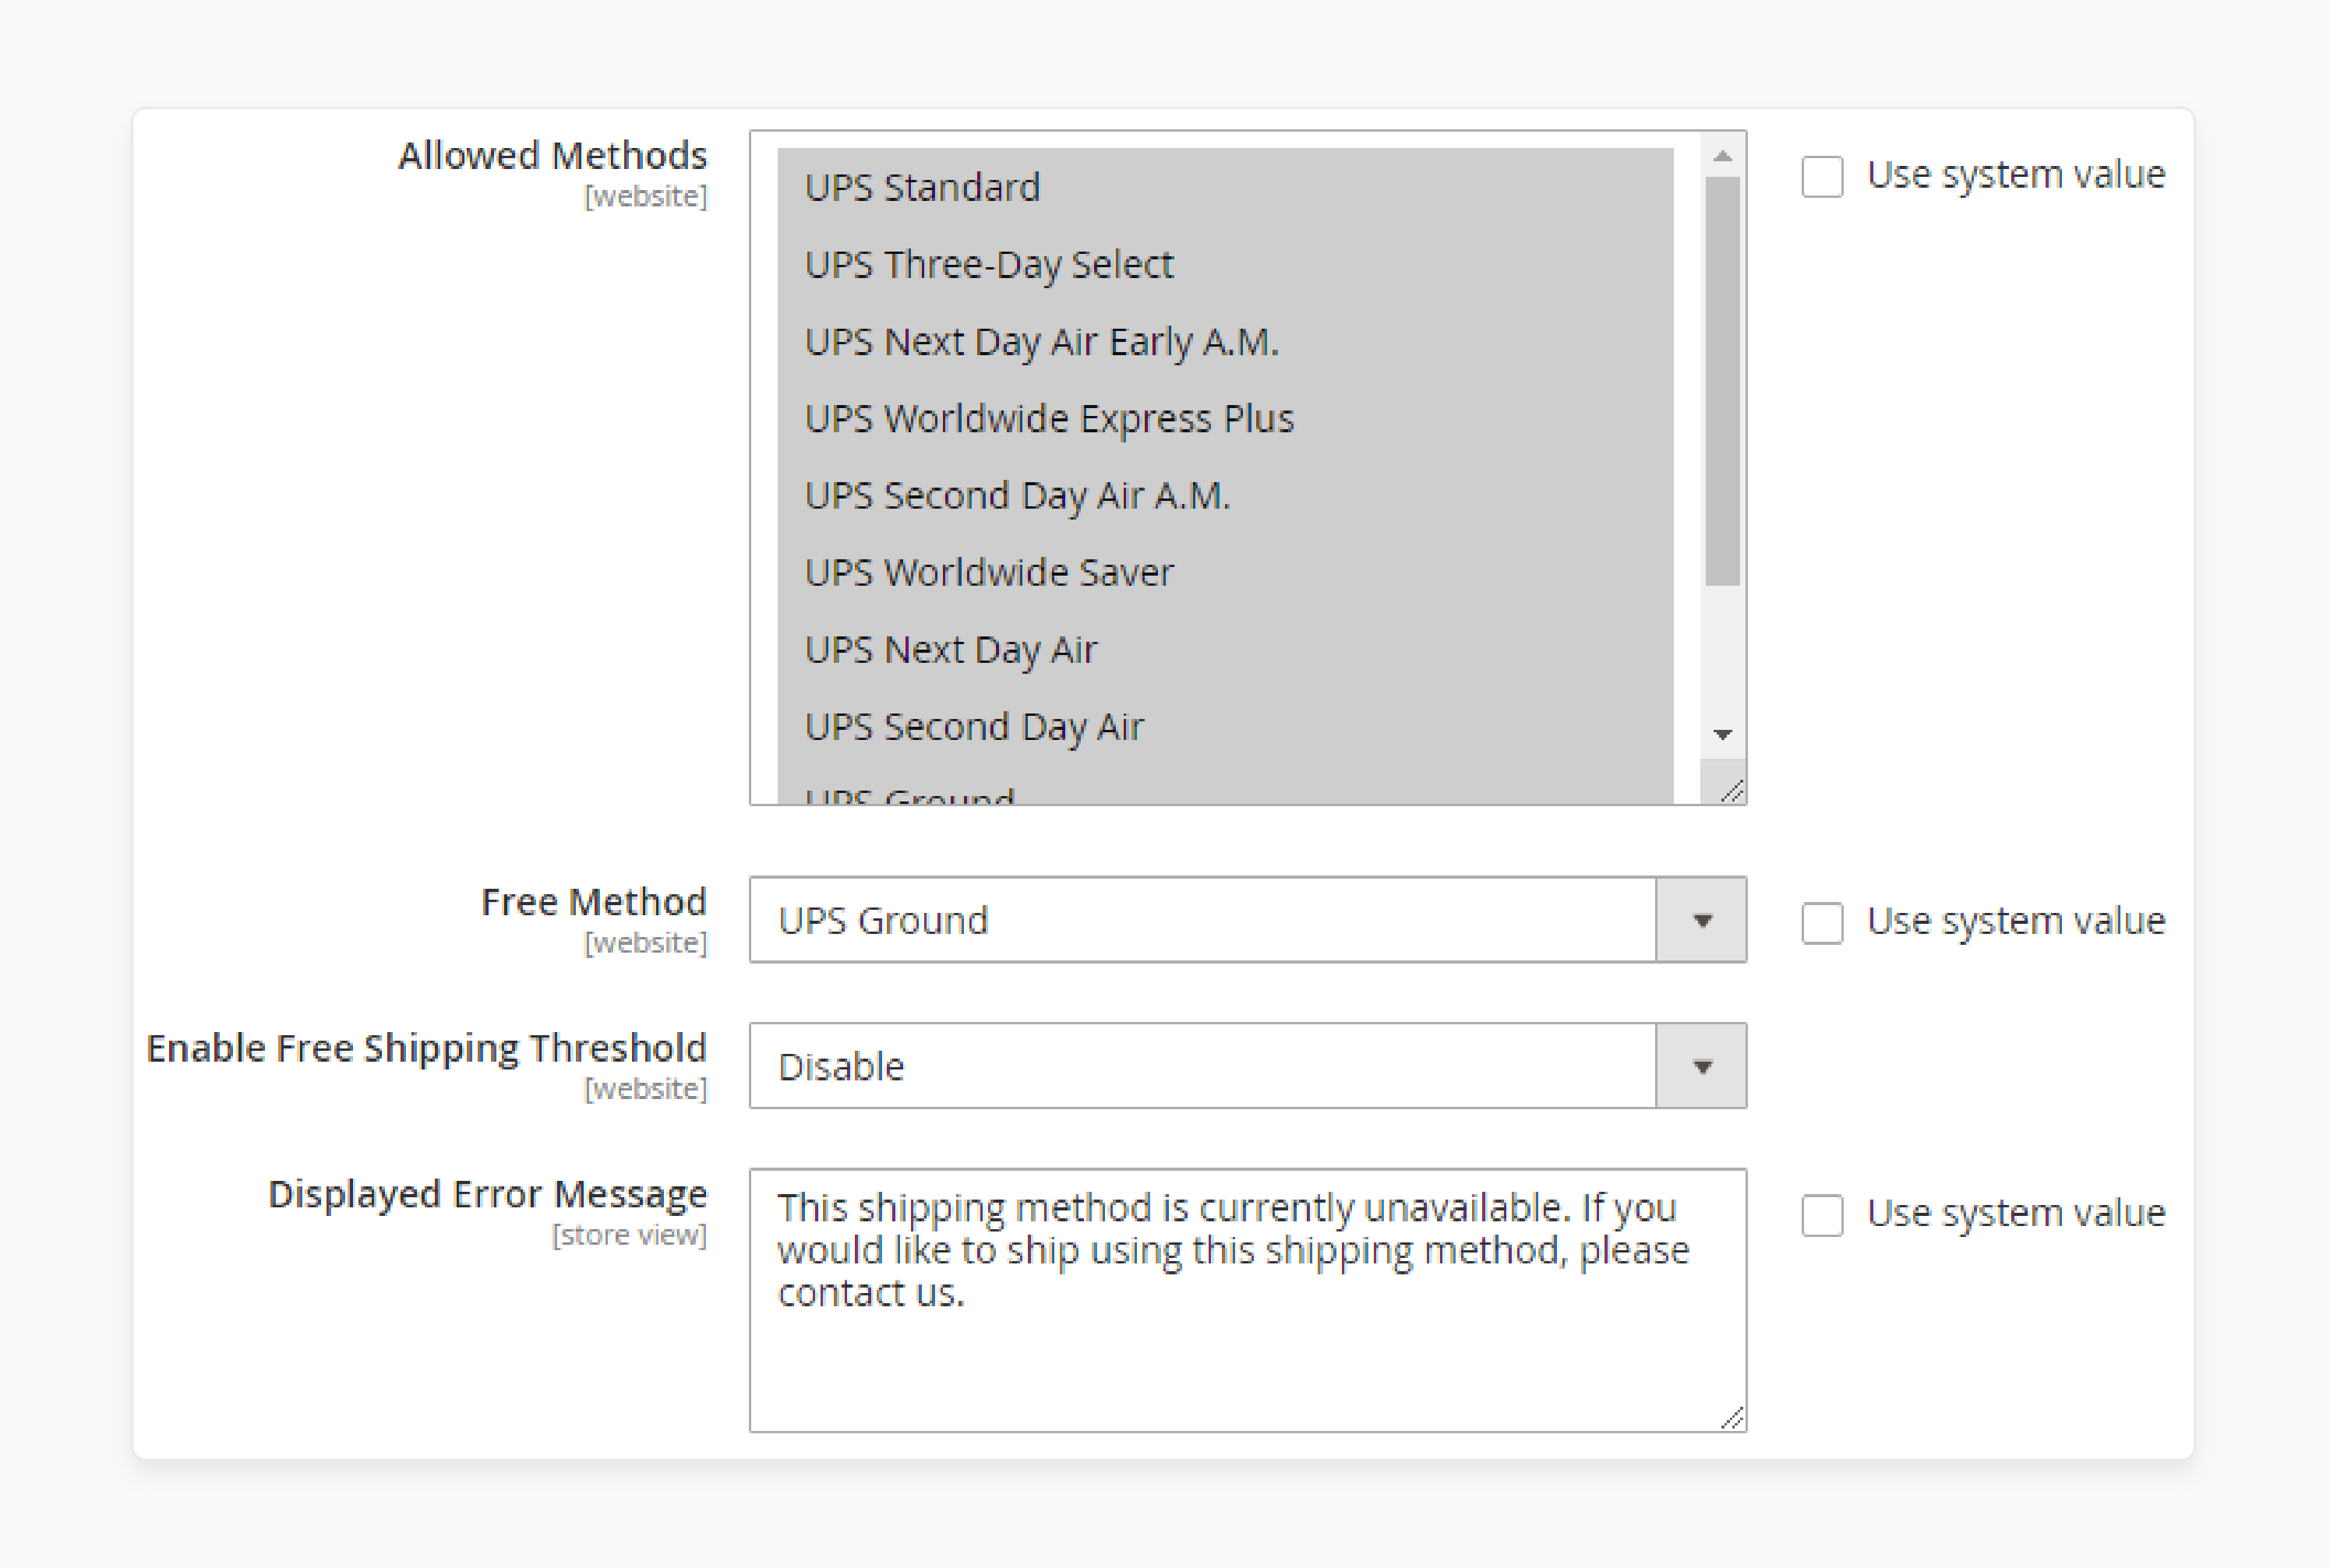Click the Allowed Methods scrollbar thumb
This screenshot has width=2330, height=1568.
tap(1721, 381)
